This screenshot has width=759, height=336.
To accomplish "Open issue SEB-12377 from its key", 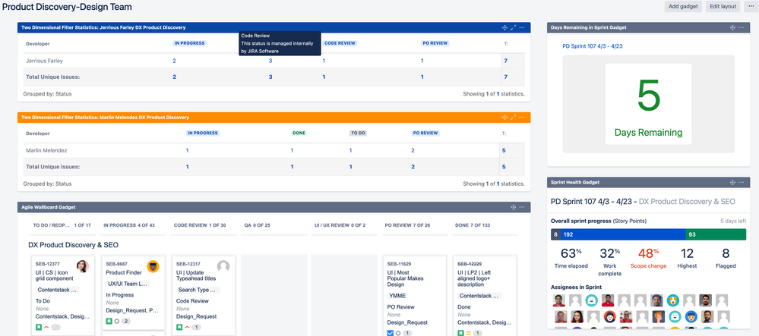I will click(x=47, y=264).
